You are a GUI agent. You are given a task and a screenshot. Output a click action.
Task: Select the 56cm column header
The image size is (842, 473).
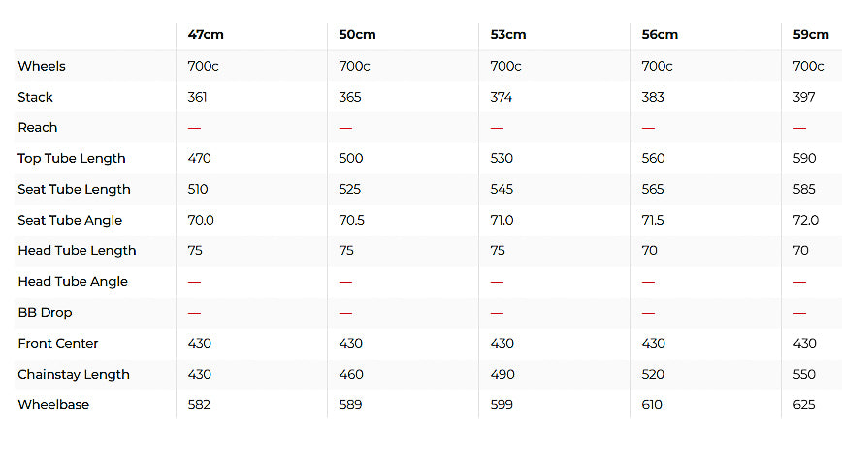660,35
